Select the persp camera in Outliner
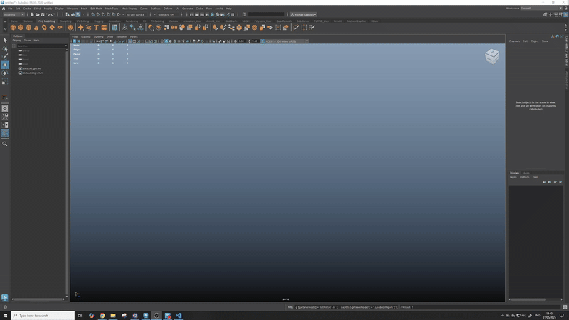The width and height of the screenshot is (569, 320). (26, 50)
